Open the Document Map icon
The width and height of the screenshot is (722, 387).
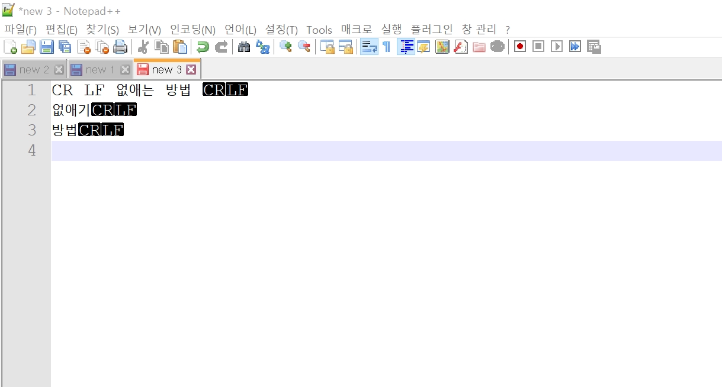[442, 47]
